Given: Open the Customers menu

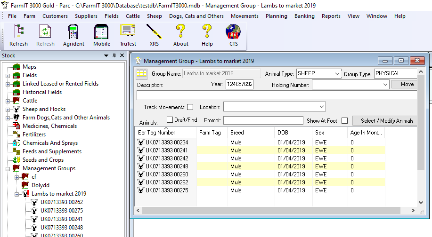Looking at the screenshot, I should click(55, 16).
